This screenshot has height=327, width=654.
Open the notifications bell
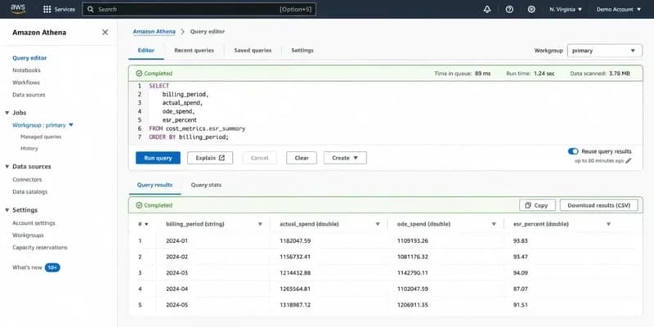pyautogui.click(x=487, y=9)
